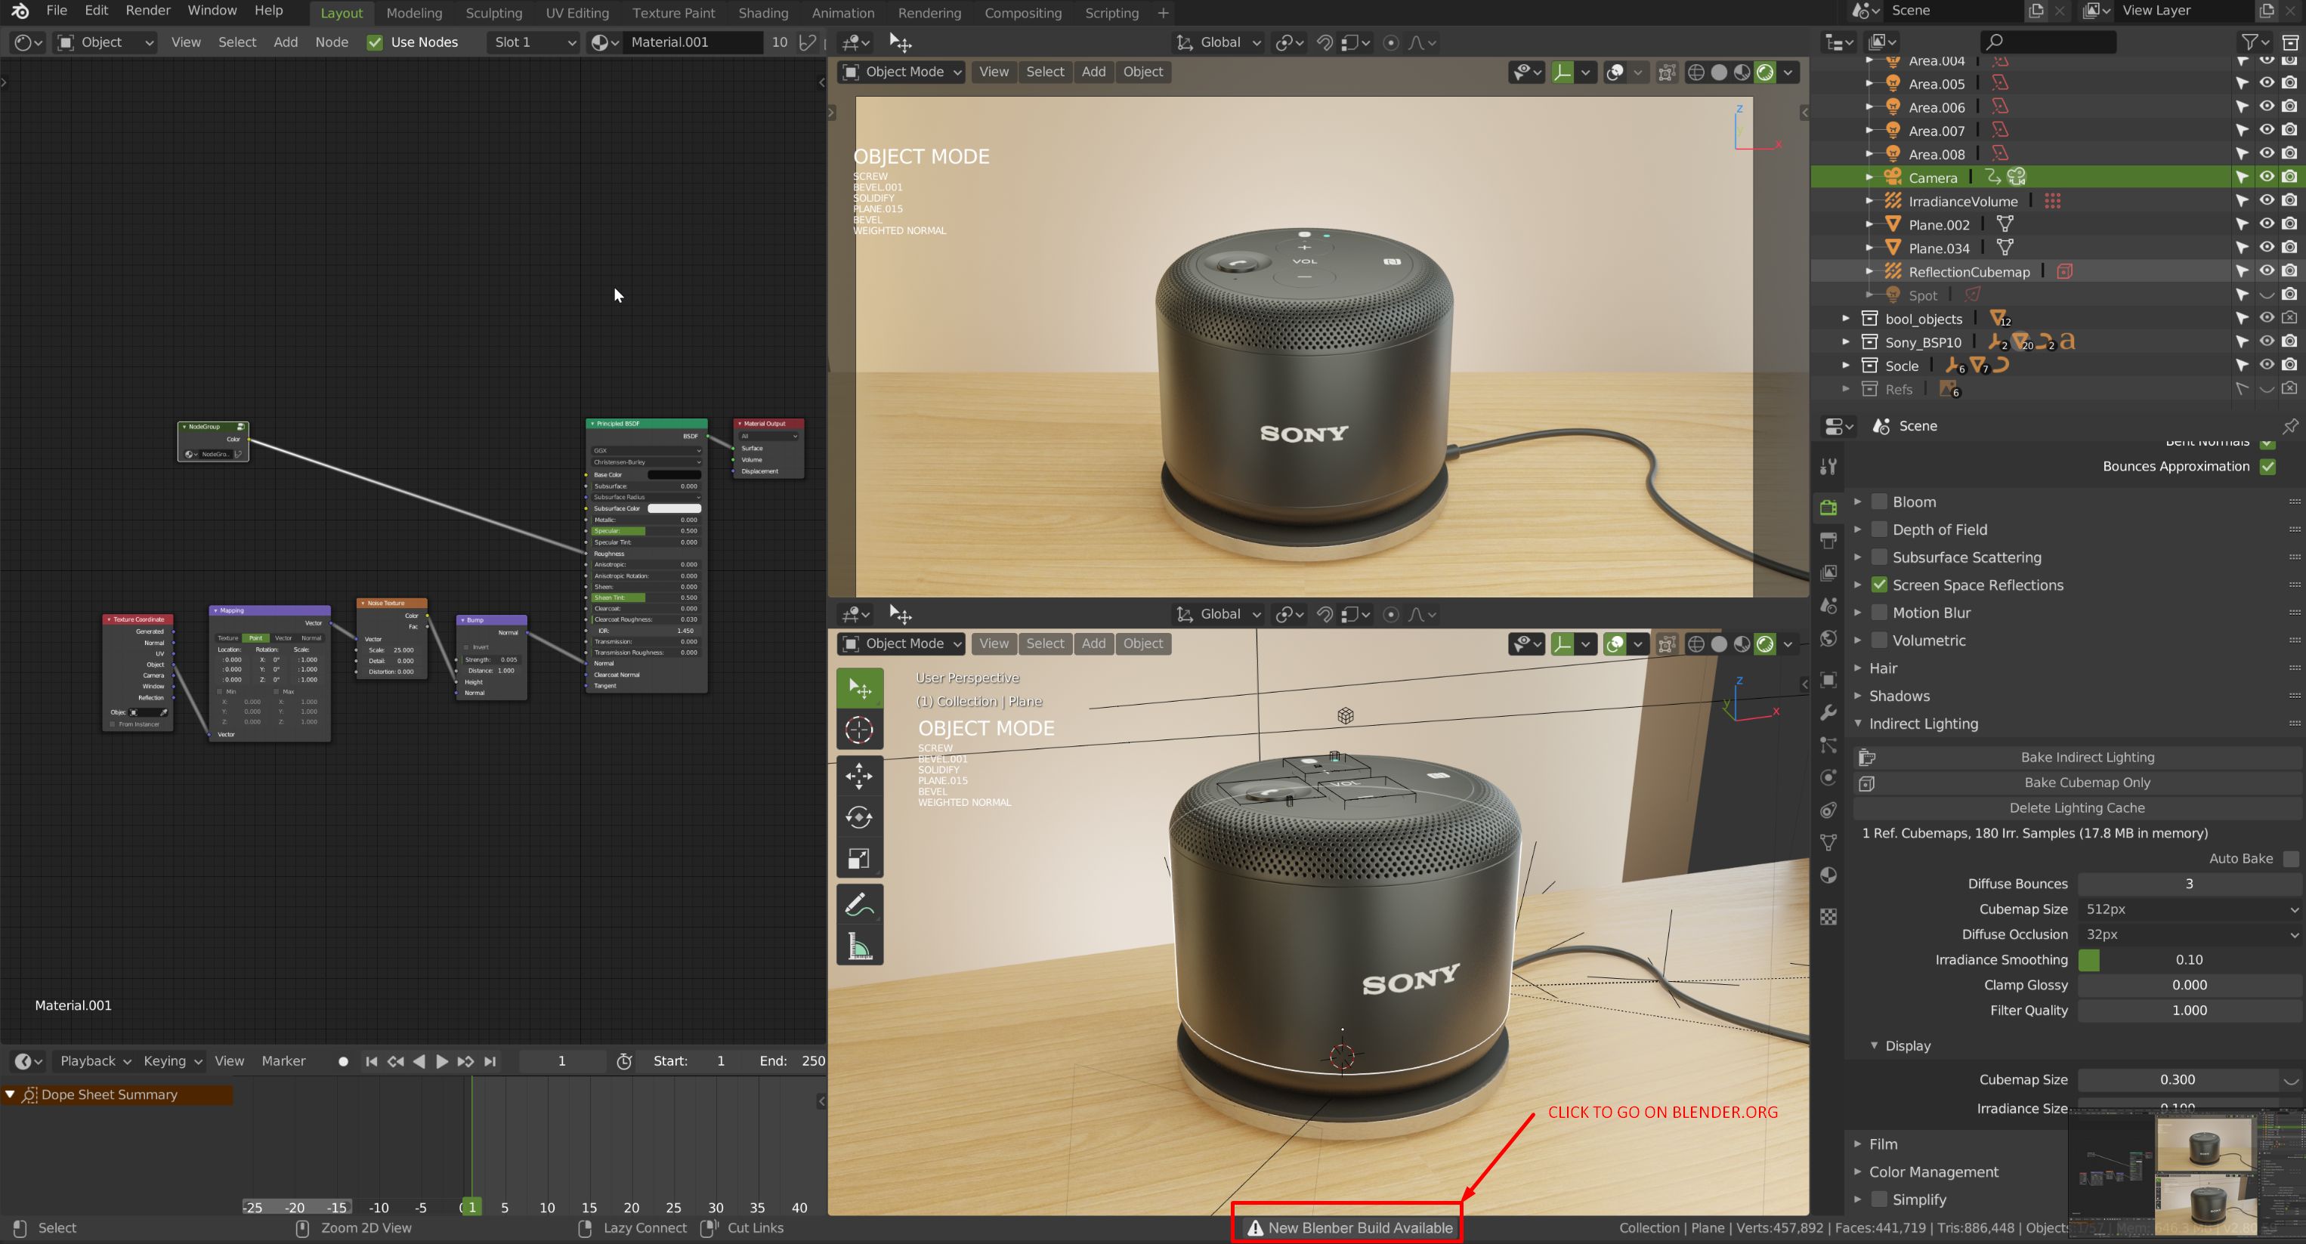
Task: Open the Render properties tab icon
Action: (1829, 508)
